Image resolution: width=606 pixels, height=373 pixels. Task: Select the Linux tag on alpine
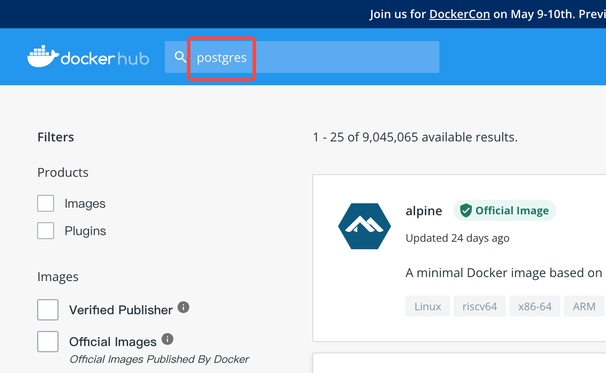[x=428, y=306]
